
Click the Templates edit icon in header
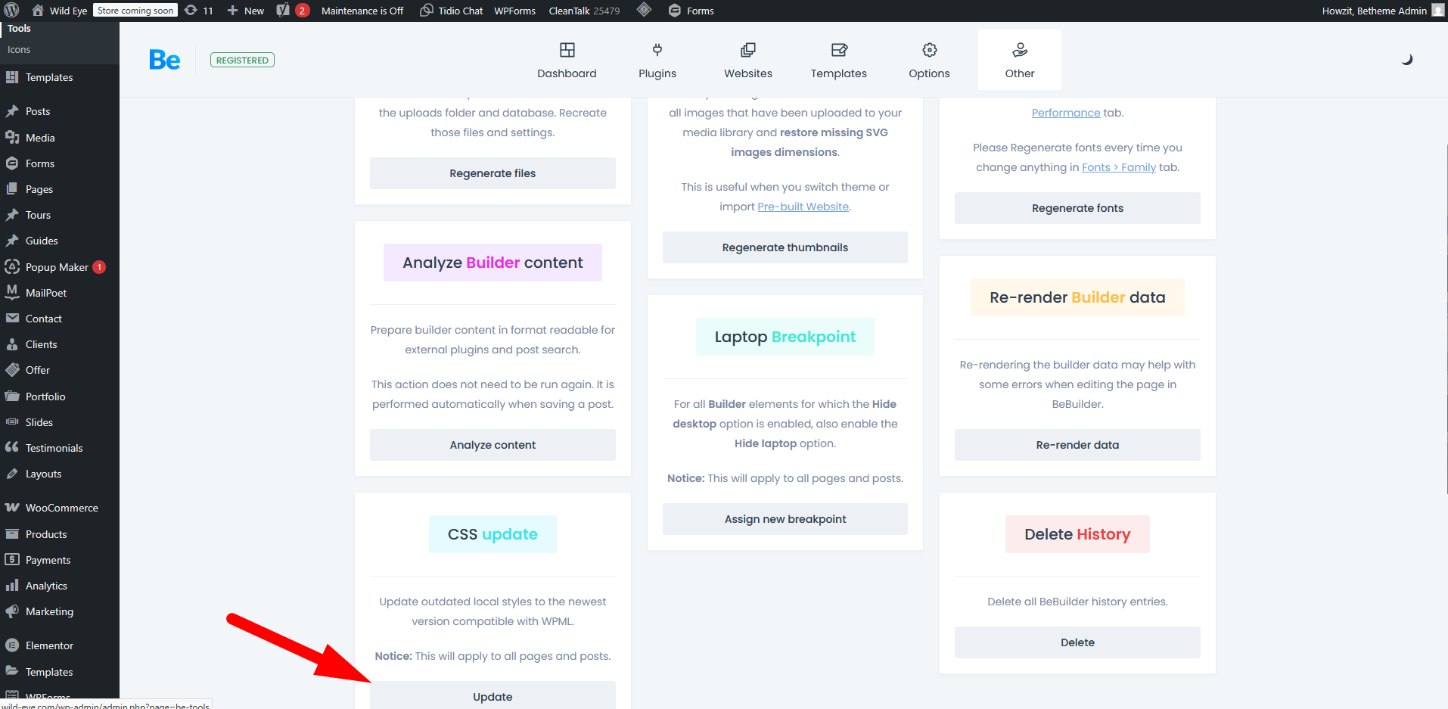click(x=838, y=50)
